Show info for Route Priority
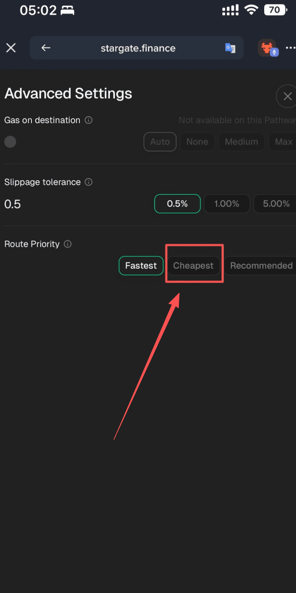This screenshot has width=296, height=593. pos(68,244)
